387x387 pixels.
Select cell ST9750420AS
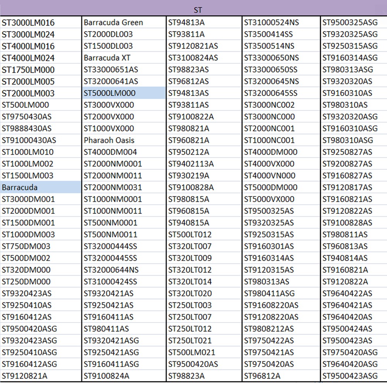[x=281, y=364]
